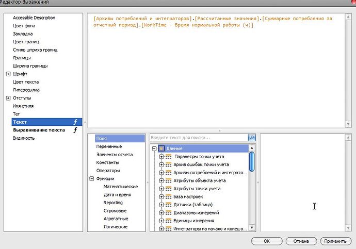Image resolution: width=356 pixels, height=249 pixels.
Task: Click expression editor scroll up arrow
Action: click(x=348, y=16)
